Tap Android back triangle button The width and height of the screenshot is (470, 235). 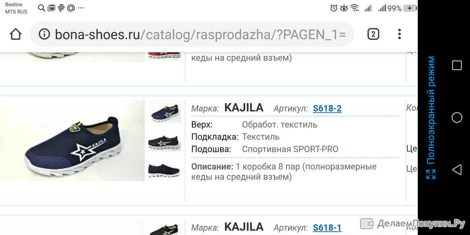pos(457,170)
